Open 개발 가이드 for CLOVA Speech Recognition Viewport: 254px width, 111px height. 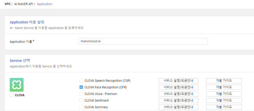click(224, 81)
